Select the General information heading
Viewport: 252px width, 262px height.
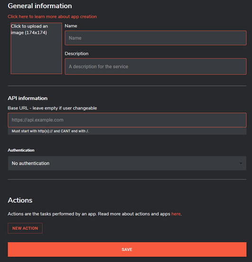coord(40,6)
